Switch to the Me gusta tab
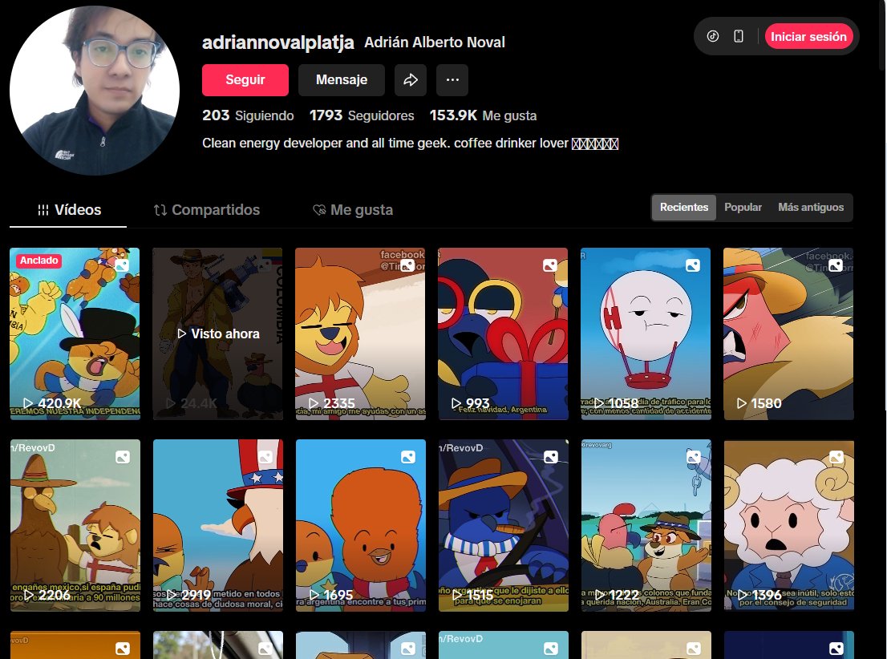The width and height of the screenshot is (887, 659). 352,210
